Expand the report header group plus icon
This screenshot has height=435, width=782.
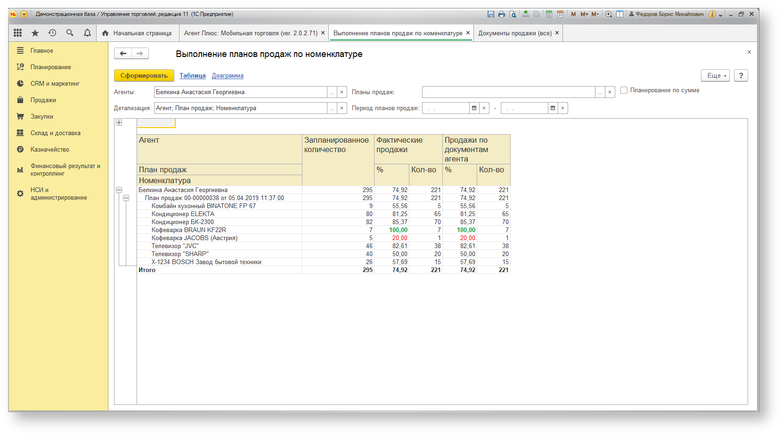[x=119, y=123]
